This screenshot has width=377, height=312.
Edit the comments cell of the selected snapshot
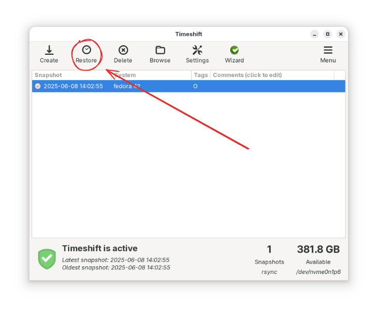pos(272,86)
